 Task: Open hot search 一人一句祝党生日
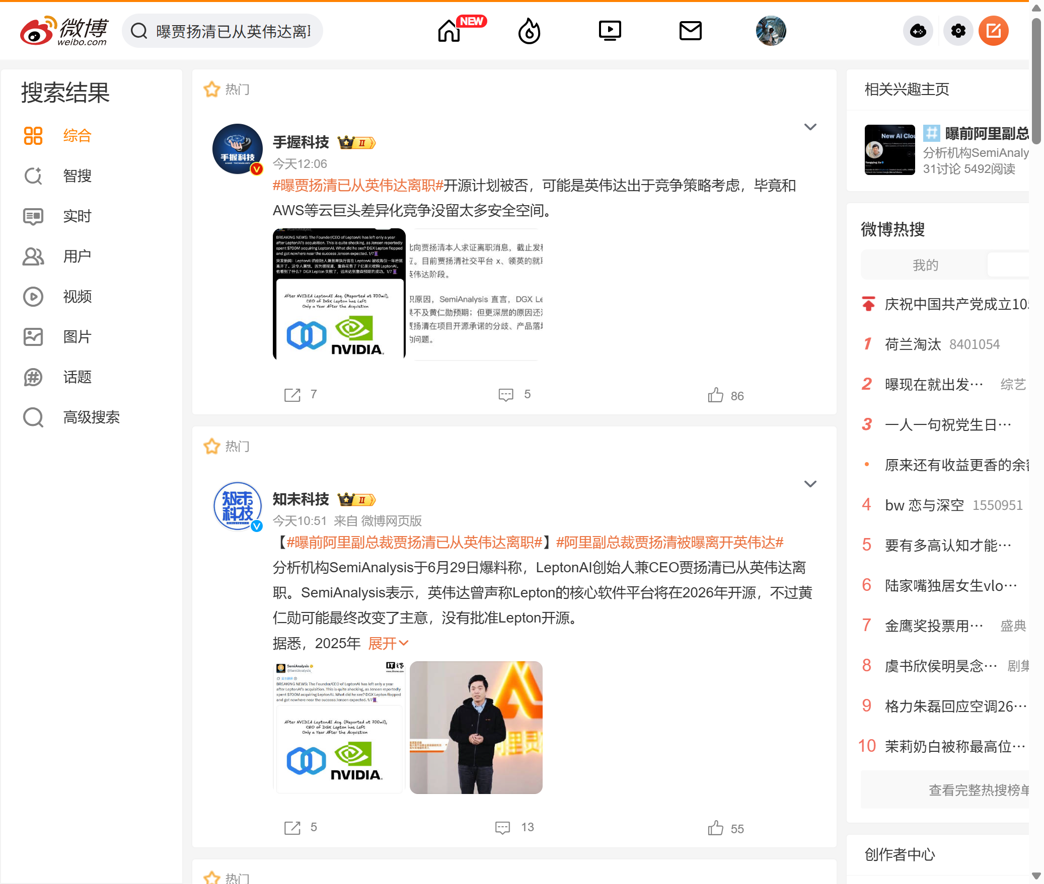(948, 425)
